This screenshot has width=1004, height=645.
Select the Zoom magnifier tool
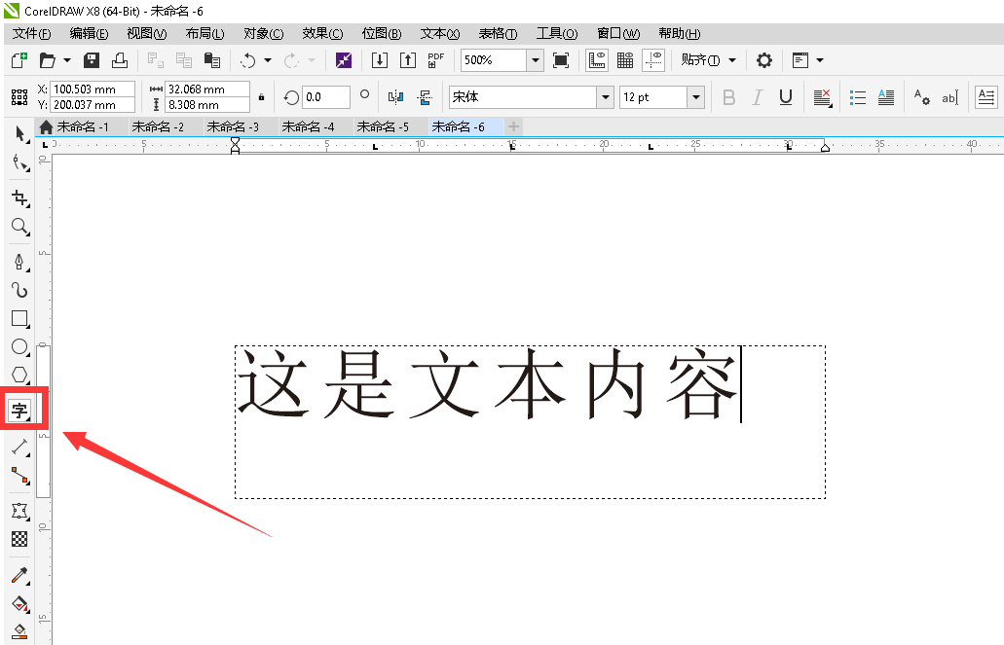[x=19, y=227]
